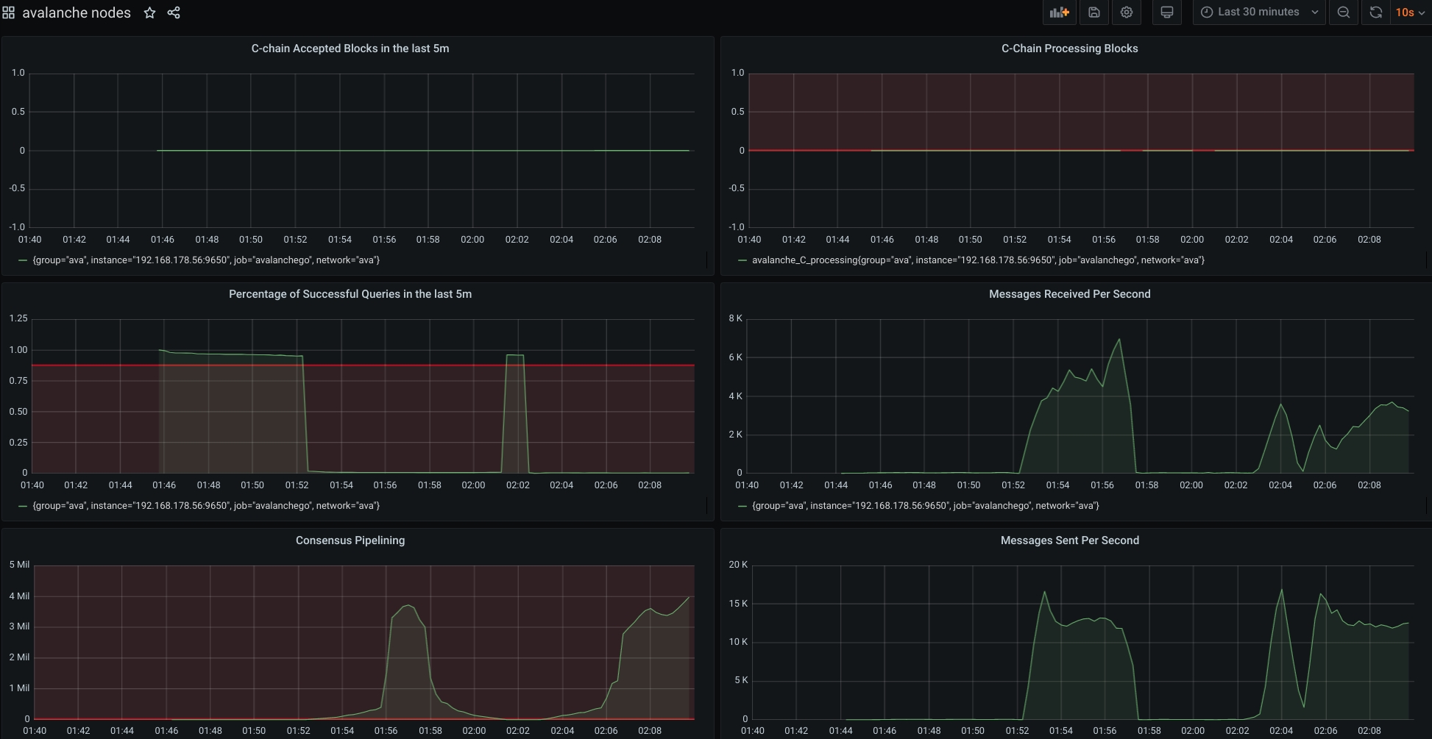This screenshot has height=739, width=1432.
Task: Star the avalanche nodes dashboard
Action: point(149,13)
